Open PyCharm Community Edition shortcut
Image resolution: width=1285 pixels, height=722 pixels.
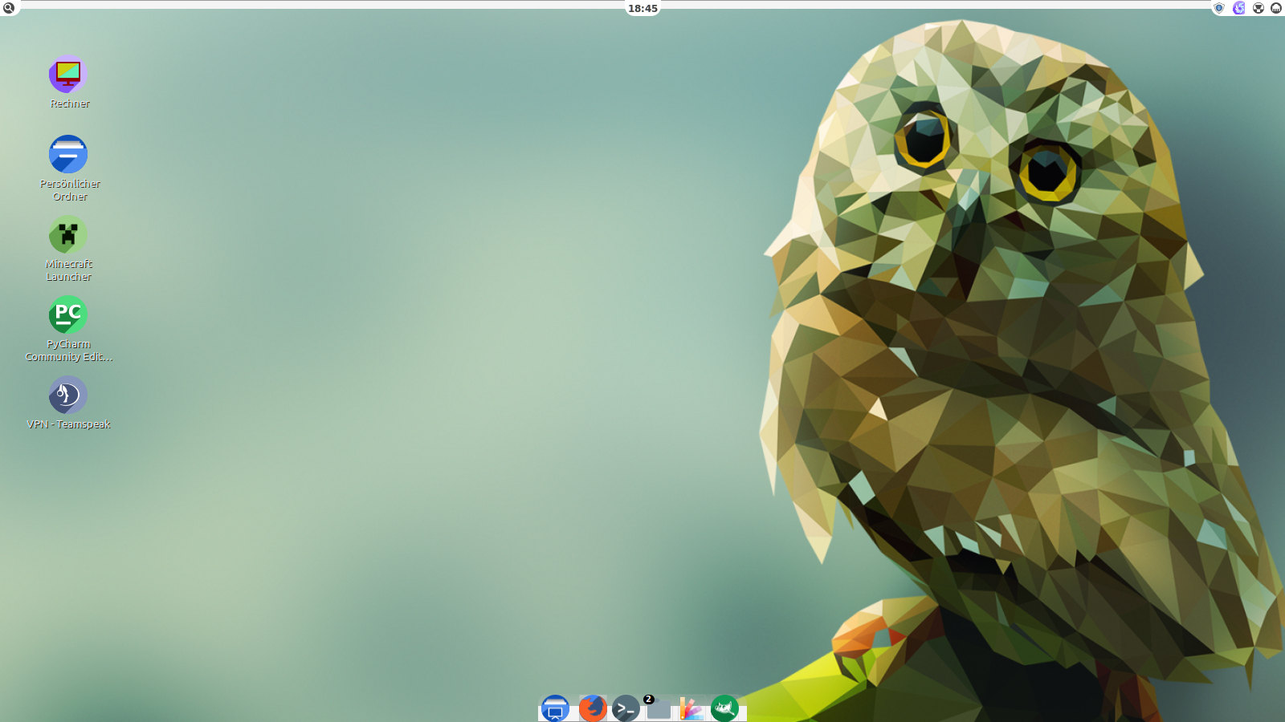[x=68, y=315]
